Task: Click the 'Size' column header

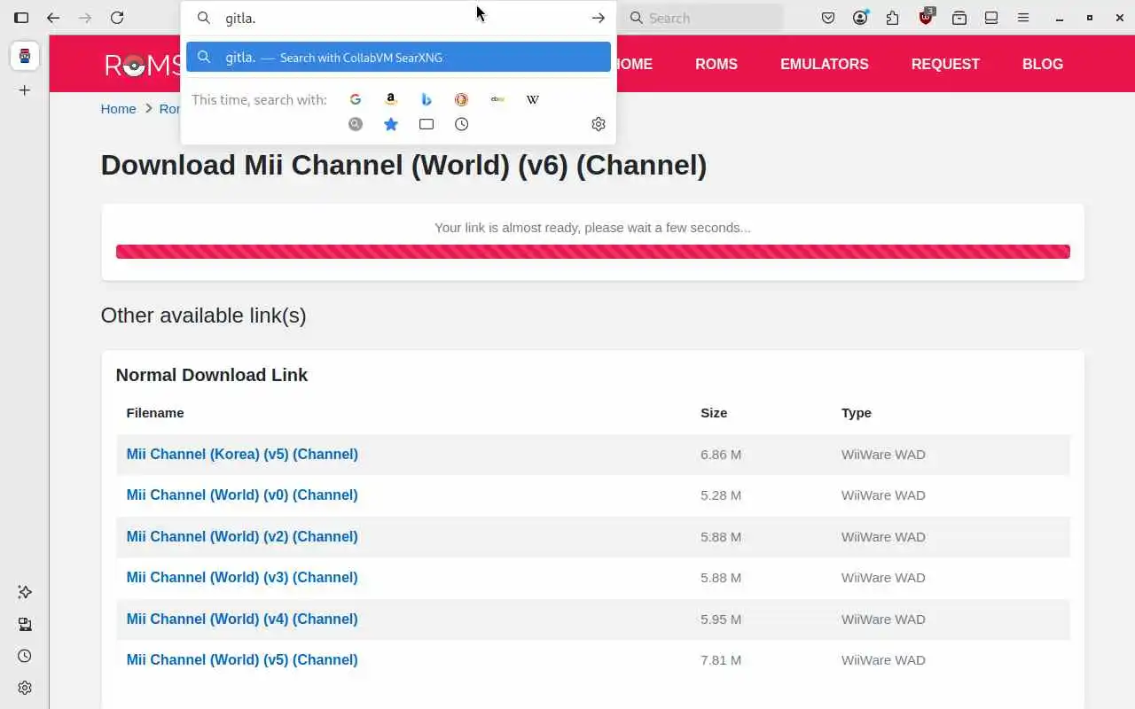Action: (x=714, y=412)
